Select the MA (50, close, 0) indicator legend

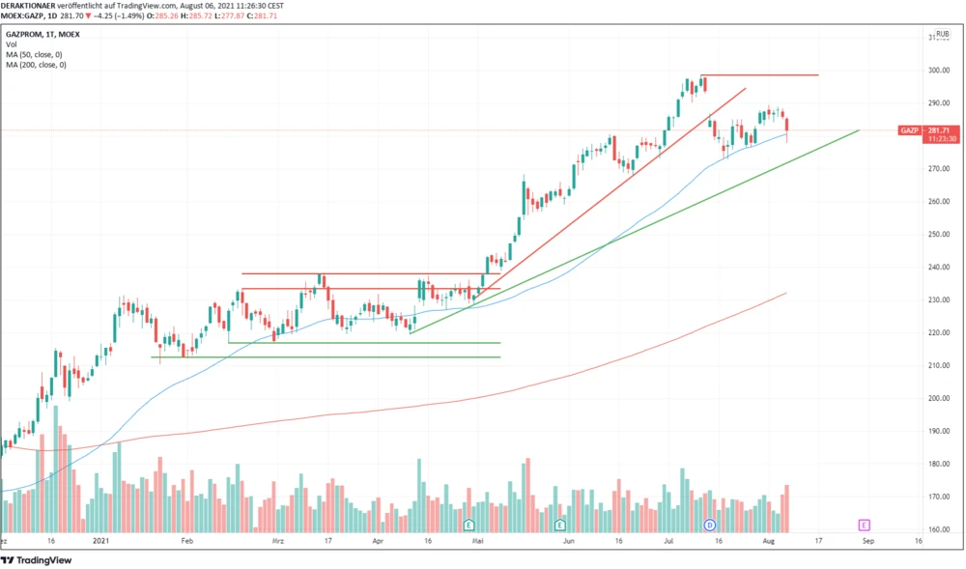pos(36,55)
